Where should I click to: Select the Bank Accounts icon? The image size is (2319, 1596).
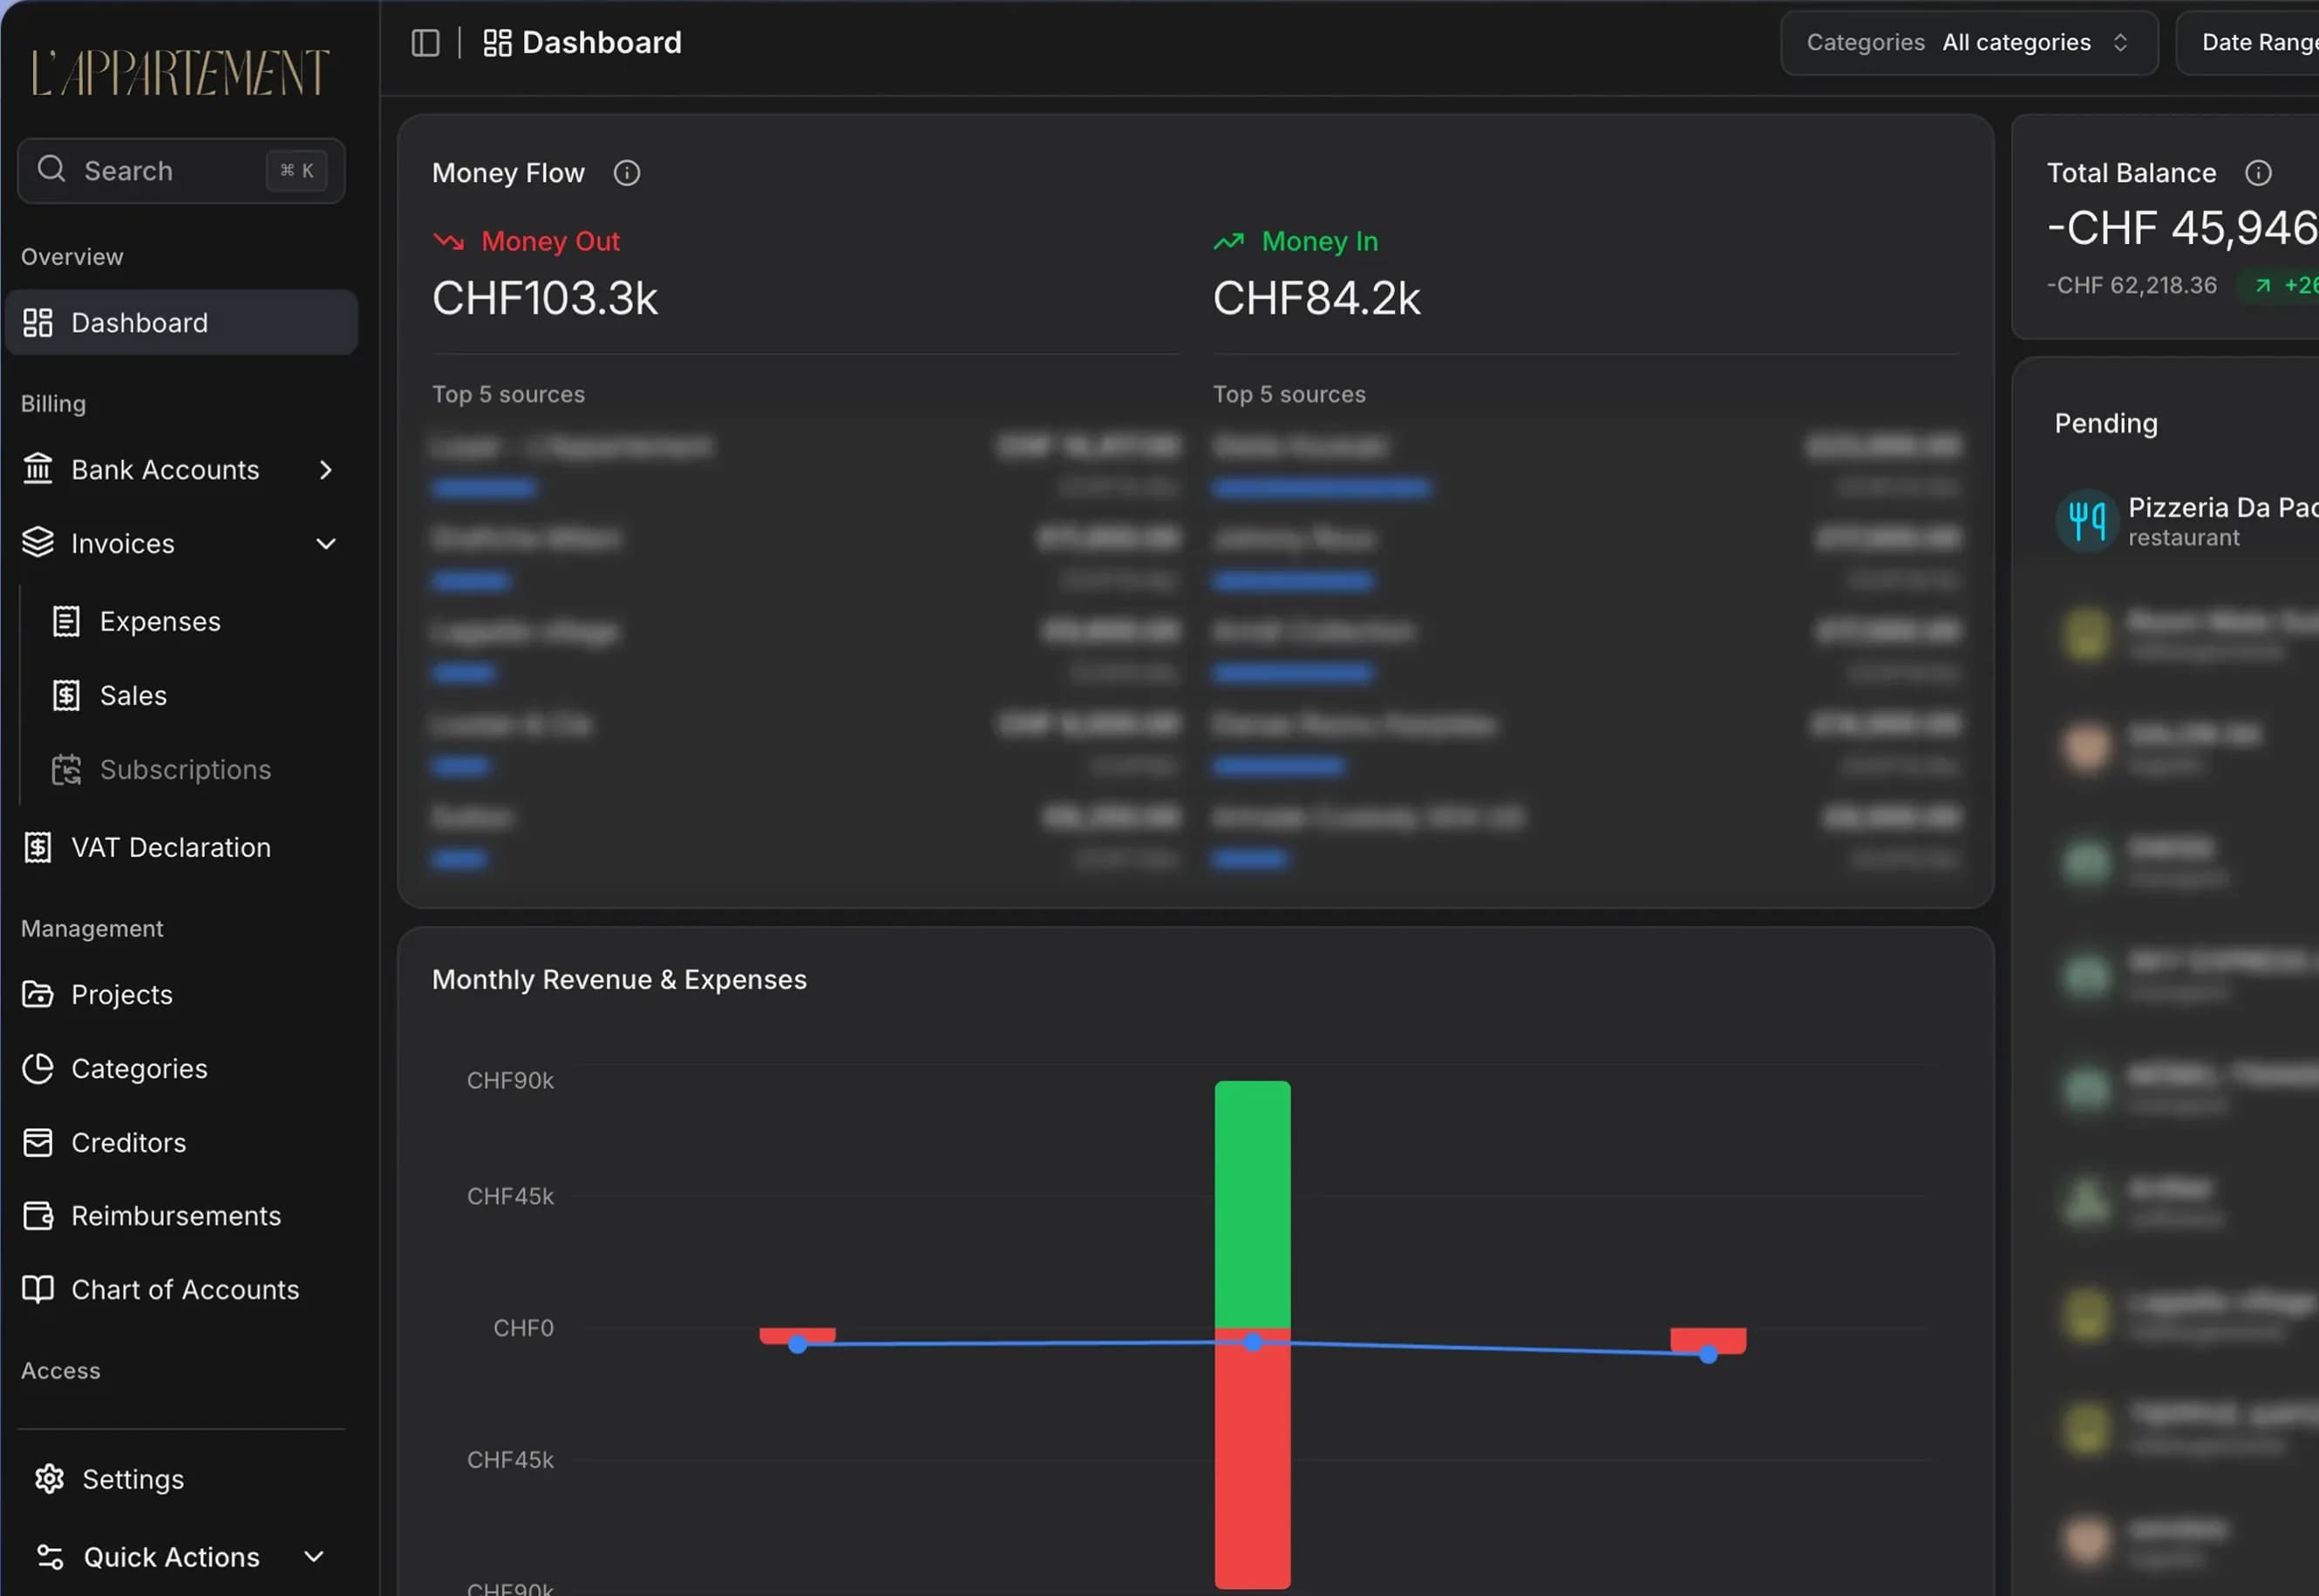38,469
